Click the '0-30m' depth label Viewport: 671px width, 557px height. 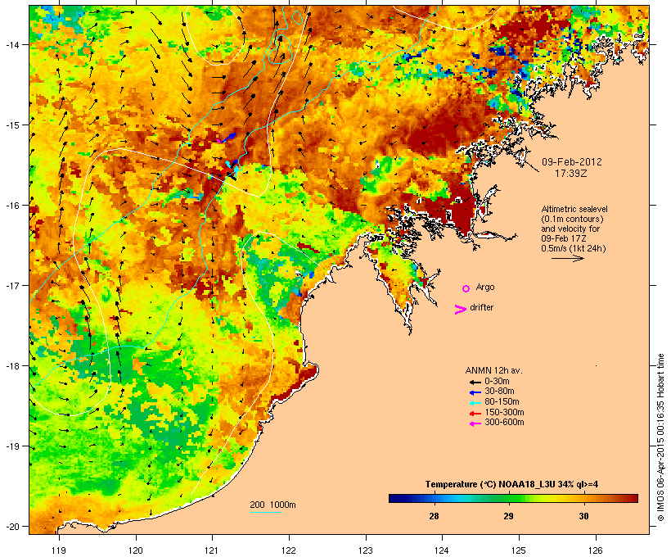tap(497, 382)
